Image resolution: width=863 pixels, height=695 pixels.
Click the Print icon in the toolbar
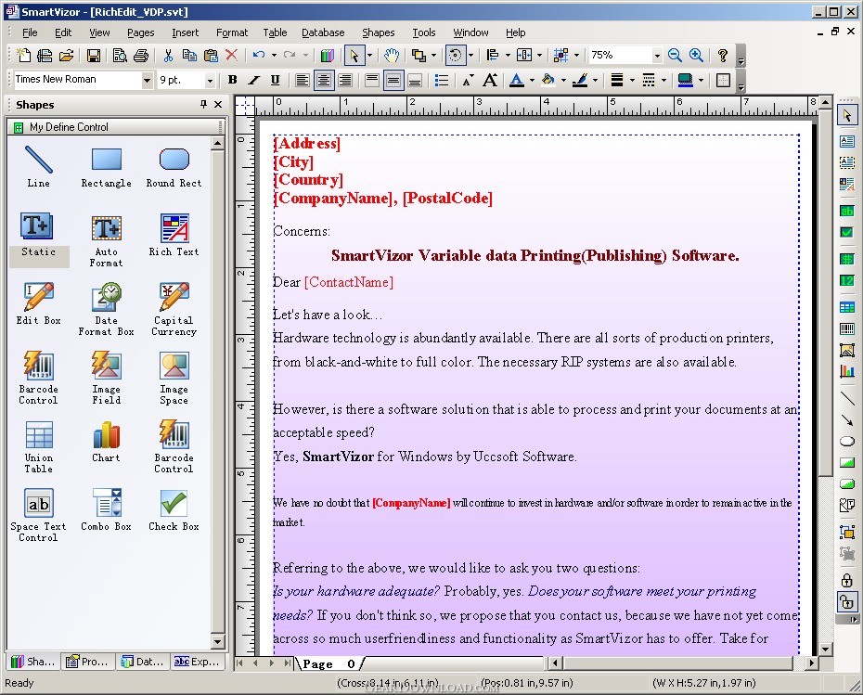click(141, 55)
